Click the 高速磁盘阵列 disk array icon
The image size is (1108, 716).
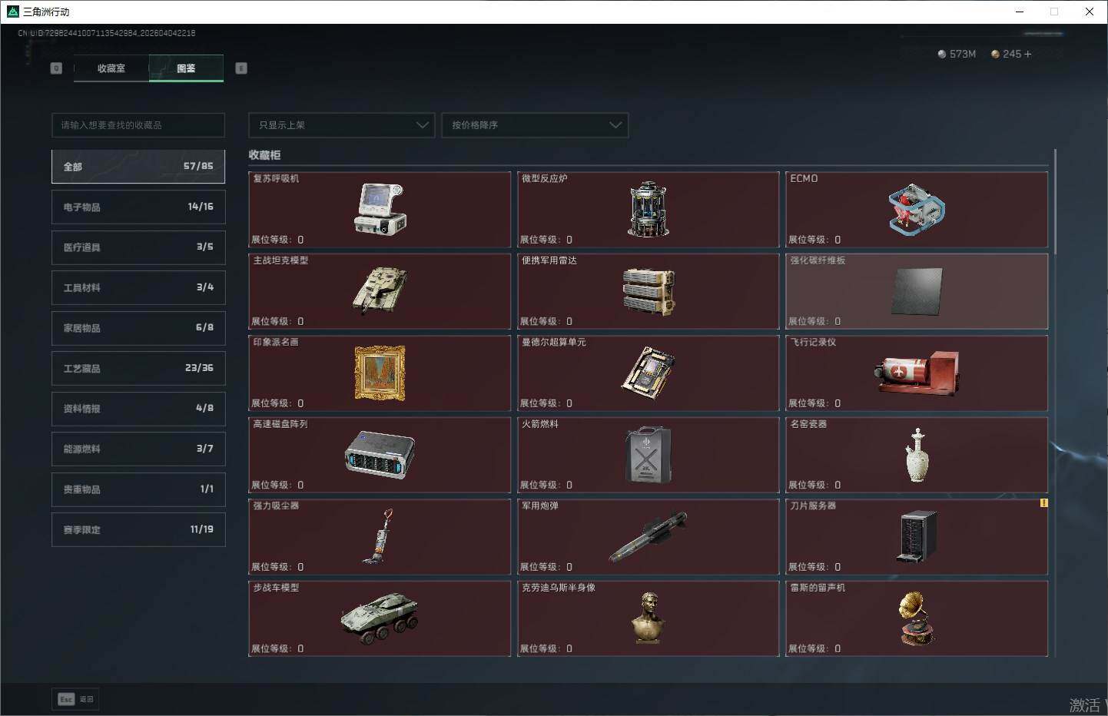pyautogui.click(x=380, y=455)
